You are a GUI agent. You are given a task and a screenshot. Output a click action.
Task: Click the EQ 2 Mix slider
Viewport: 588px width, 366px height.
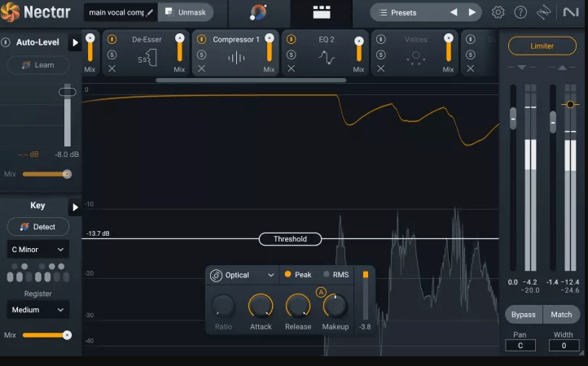click(359, 50)
